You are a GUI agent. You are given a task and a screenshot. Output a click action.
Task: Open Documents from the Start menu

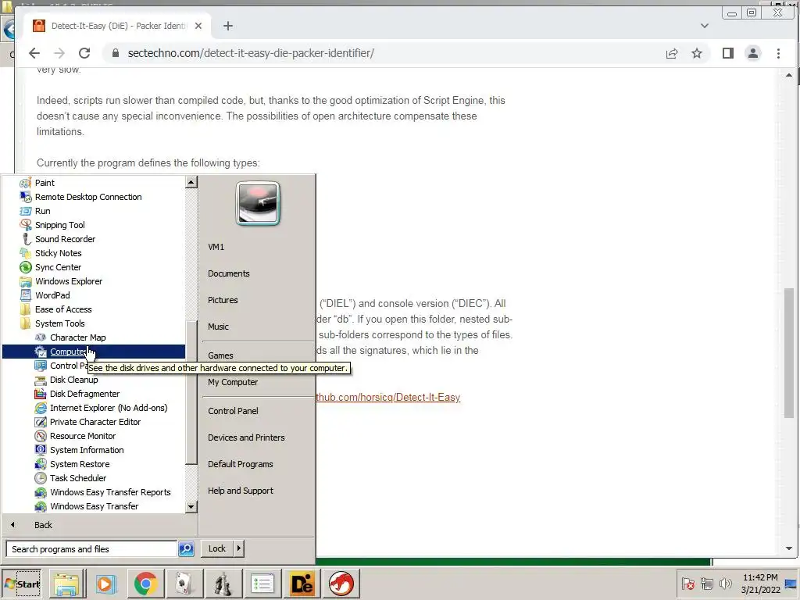pos(229,273)
